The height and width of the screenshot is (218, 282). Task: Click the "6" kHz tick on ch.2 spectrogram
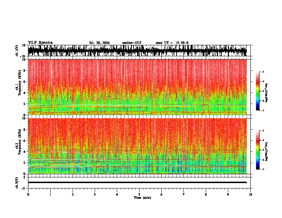25,140
